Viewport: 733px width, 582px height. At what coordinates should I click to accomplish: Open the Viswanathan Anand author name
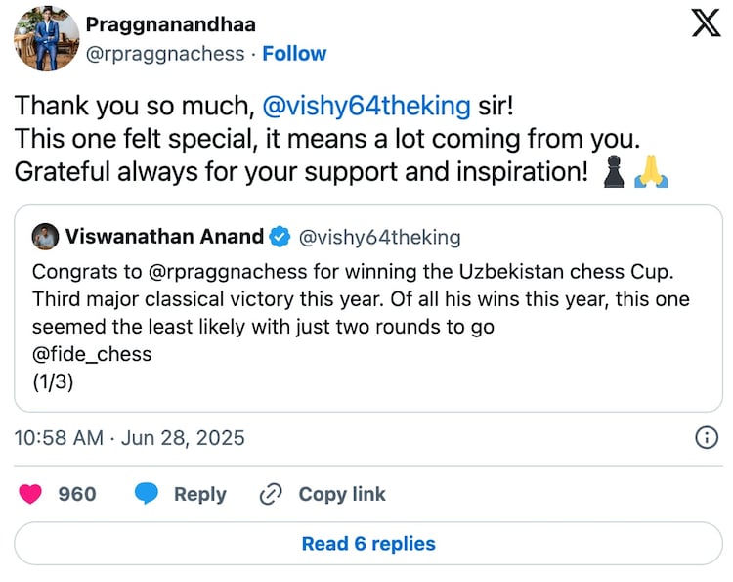pos(163,236)
